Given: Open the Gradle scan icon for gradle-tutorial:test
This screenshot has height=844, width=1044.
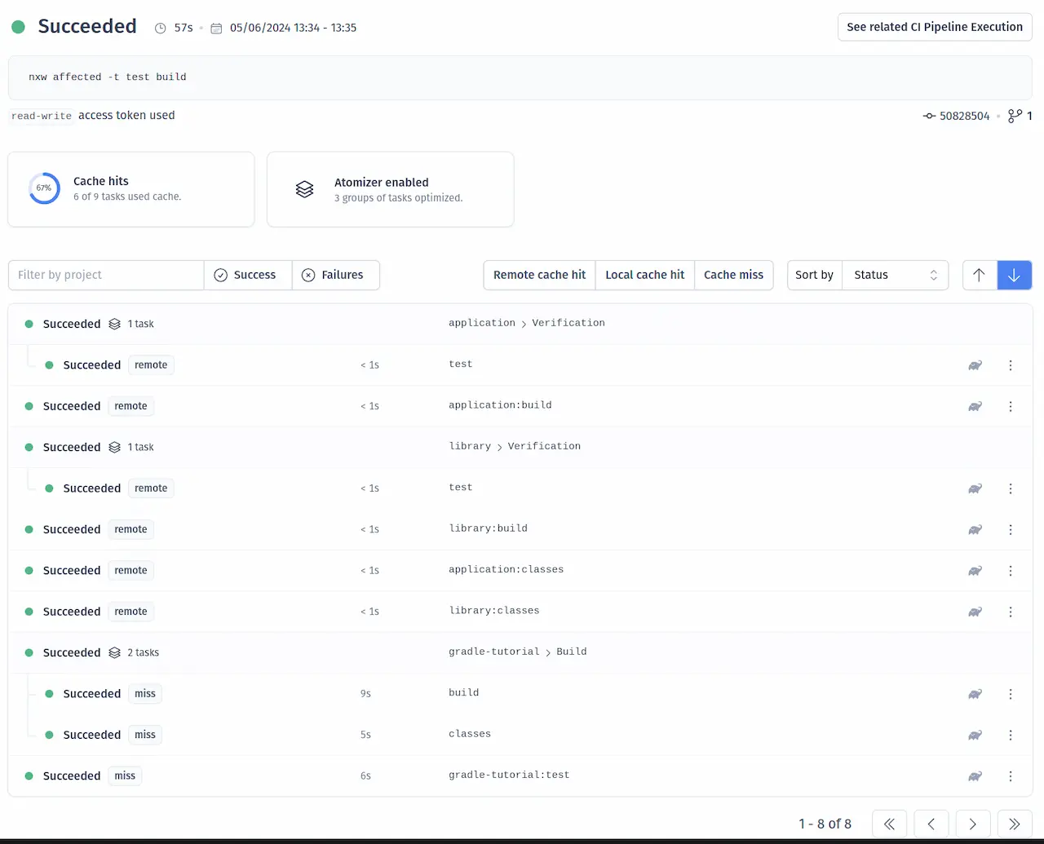Looking at the screenshot, I should point(975,776).
